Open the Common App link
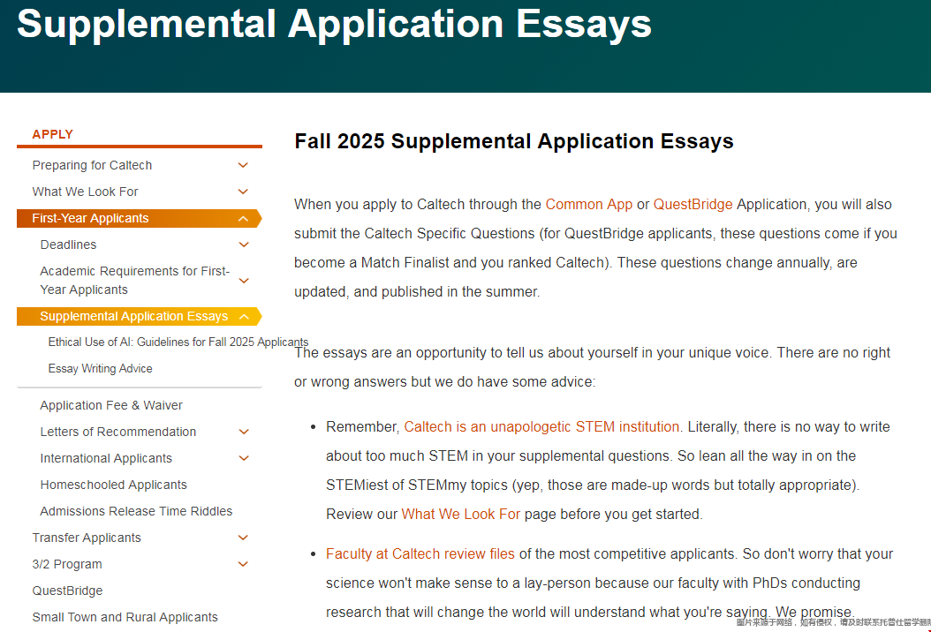931x632 pixels. [x=588, y=204]
